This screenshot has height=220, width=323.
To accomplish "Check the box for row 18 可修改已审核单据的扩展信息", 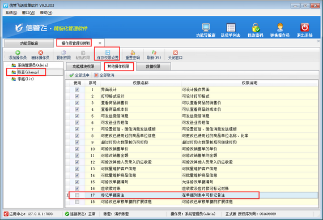I will pos(77,202).
